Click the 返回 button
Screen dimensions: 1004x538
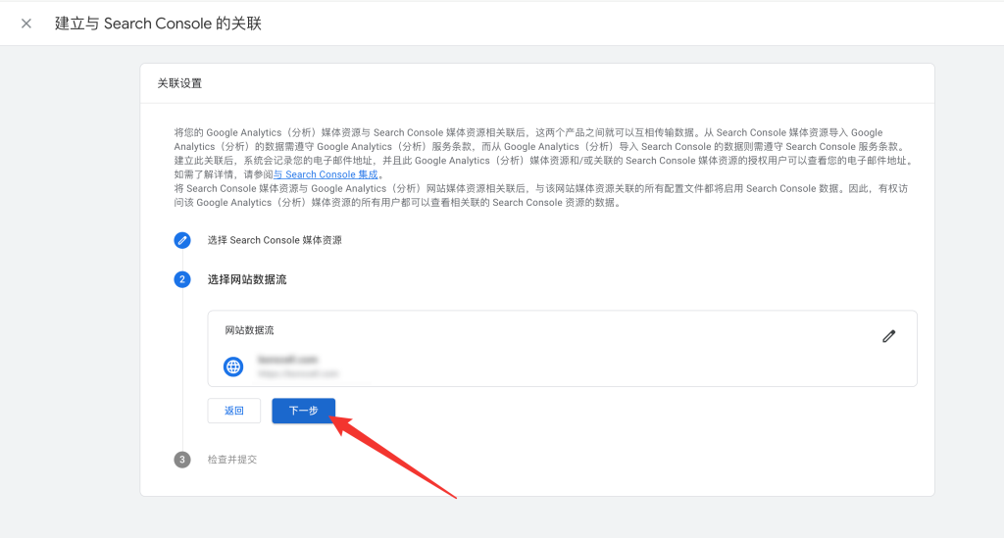[233, 411]
